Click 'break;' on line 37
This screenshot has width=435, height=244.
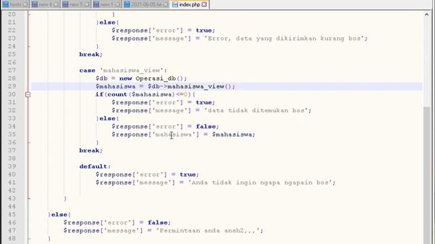coord(91,150)
